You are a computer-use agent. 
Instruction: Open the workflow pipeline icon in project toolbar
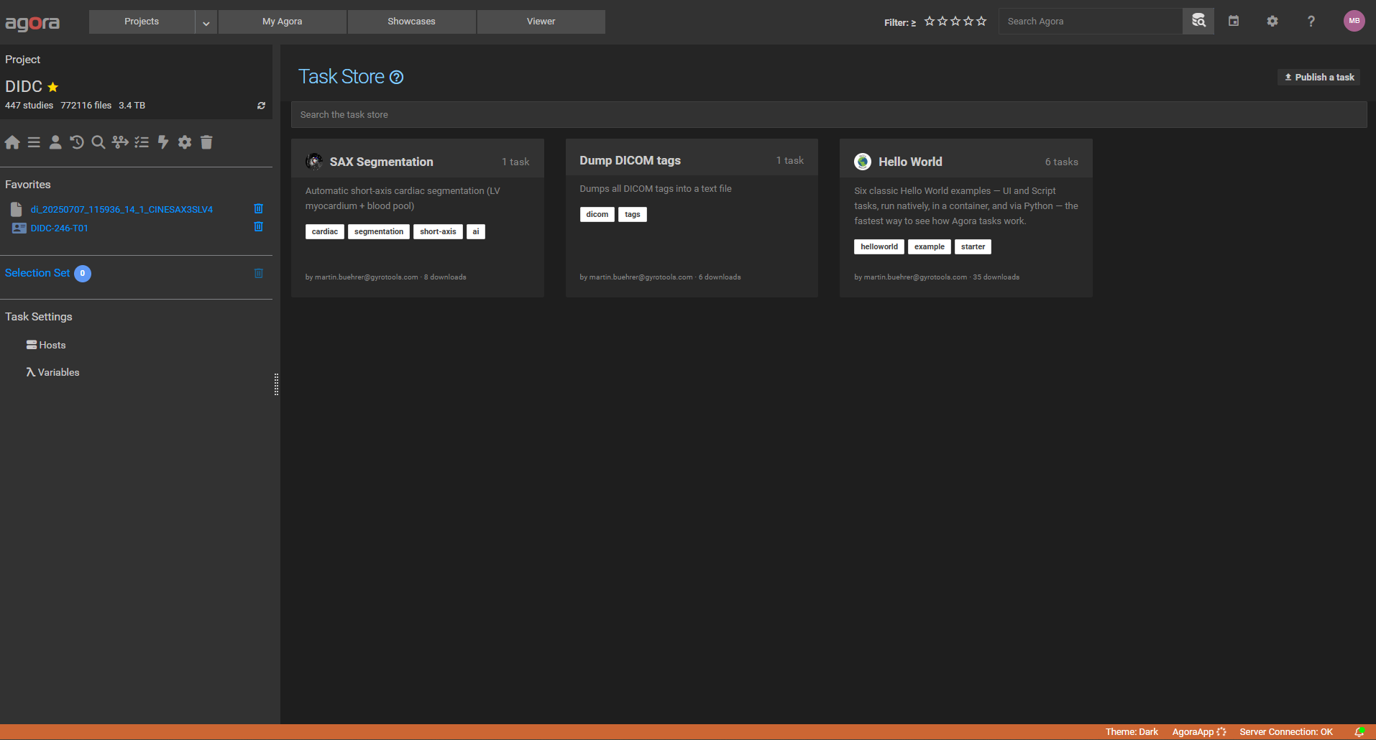pyautogui.click(x=120, y=142)
